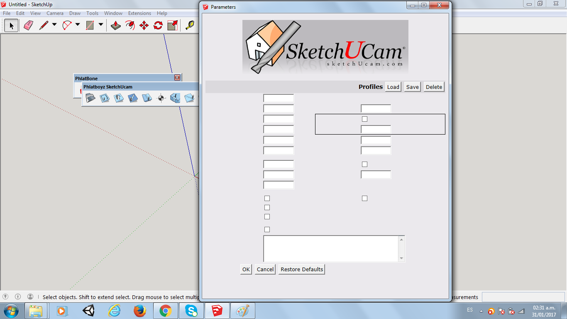This screenshot has height=319, width=567.
Task: Click the Load profile button
Action: click(x=393, y=87)
